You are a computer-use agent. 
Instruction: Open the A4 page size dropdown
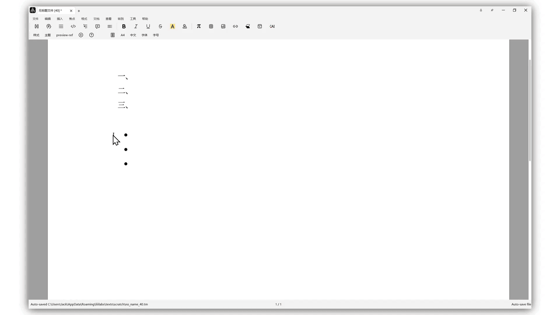(123, 35)
